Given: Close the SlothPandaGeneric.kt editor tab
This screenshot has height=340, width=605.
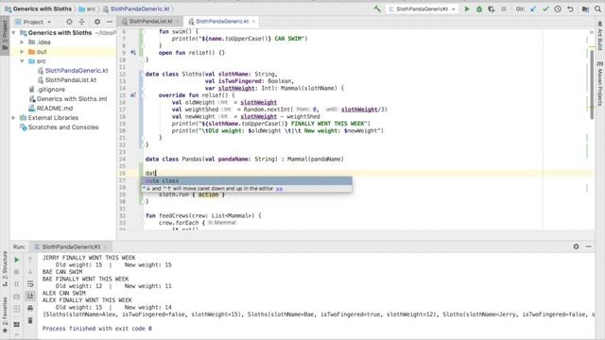Looking at the screenshot, I should 253,22.
